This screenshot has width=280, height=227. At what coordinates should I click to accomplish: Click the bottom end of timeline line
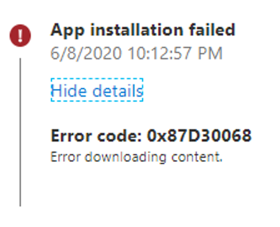tap(20, 206)
